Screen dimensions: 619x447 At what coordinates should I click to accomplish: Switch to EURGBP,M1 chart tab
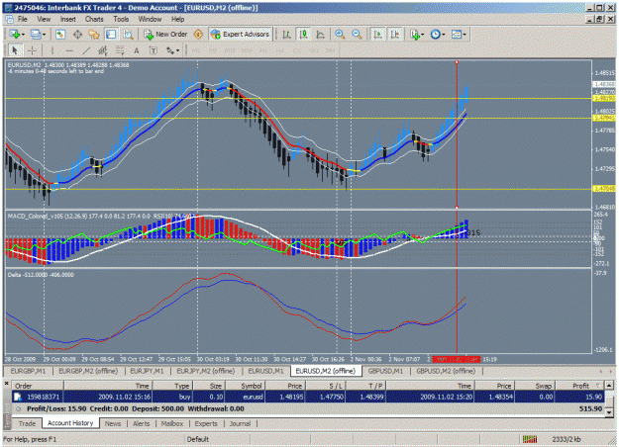(x=28, y=371)
